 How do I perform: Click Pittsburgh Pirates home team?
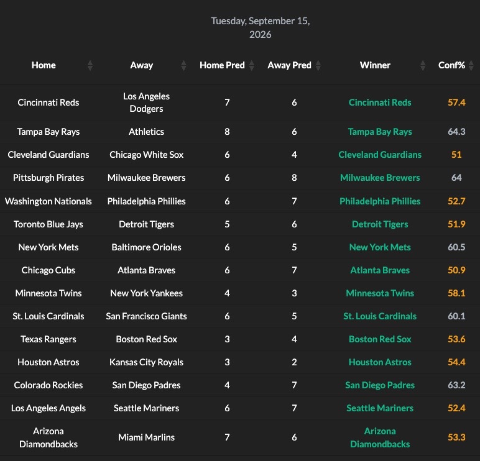pos(48,178)
